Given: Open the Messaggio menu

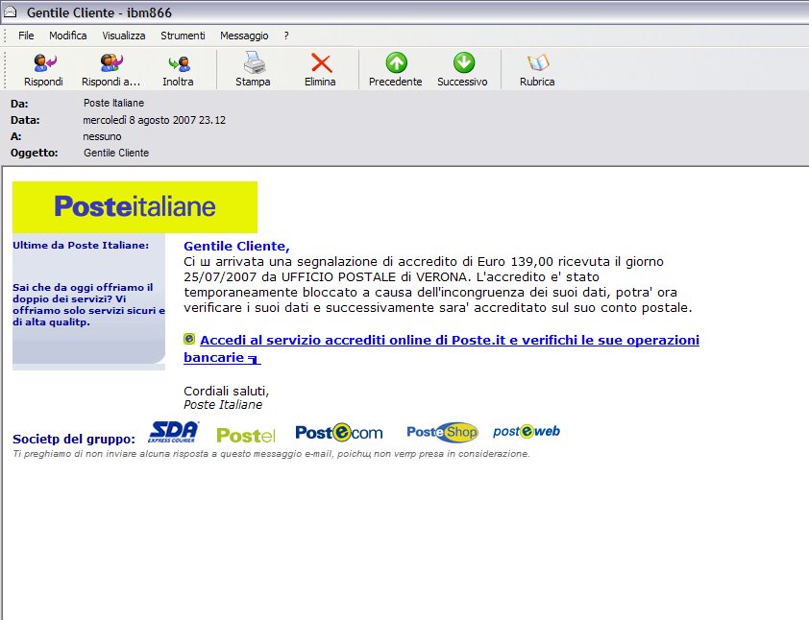Looking at the screenshot, I should coord(244,36).
